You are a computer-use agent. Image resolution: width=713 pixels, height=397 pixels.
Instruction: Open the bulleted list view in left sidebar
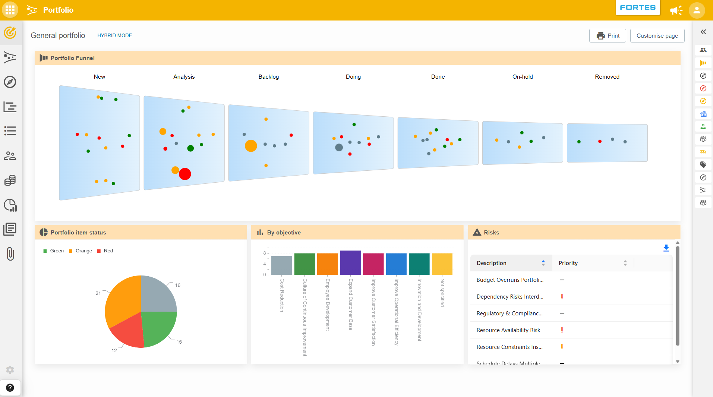point(10,131)
